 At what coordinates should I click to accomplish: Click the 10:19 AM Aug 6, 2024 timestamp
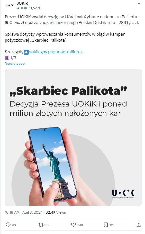pos(24,212)
